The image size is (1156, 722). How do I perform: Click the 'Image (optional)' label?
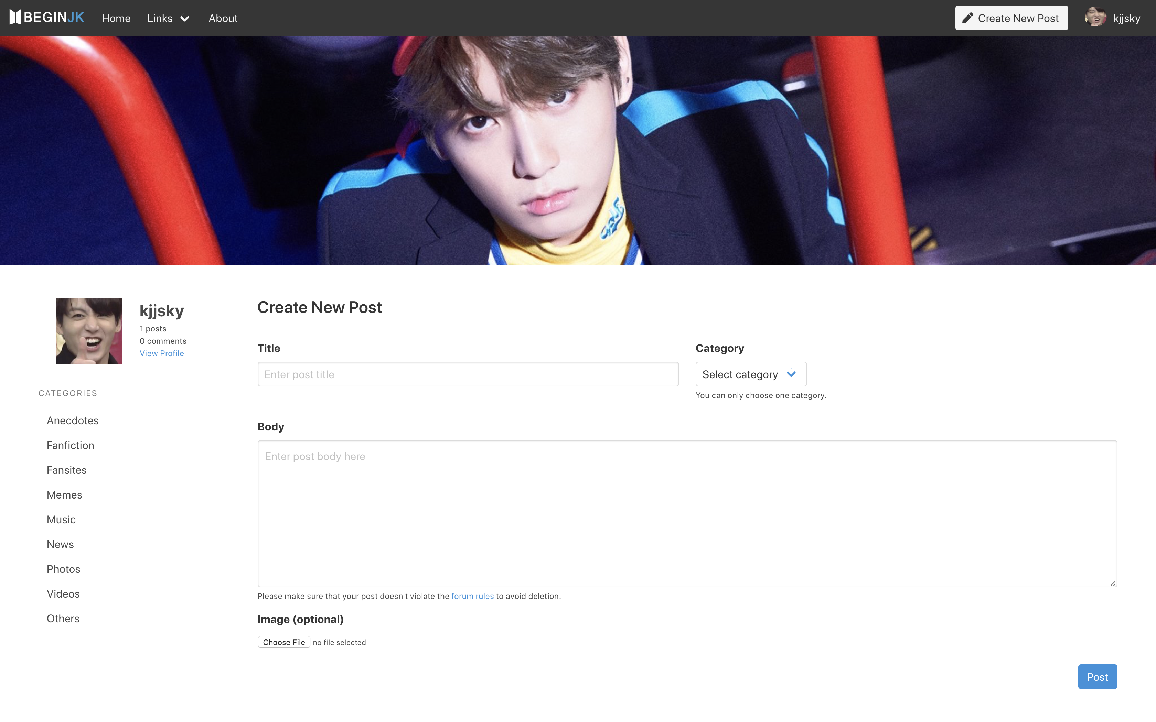click(300, 619)
